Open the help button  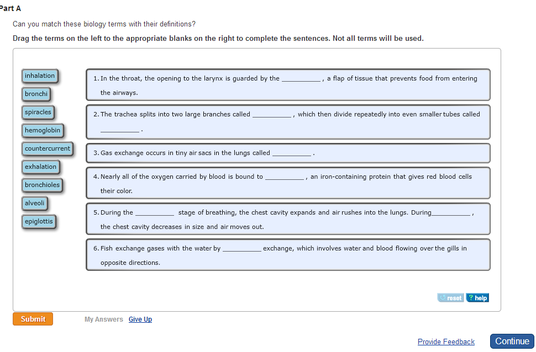[x=477, y=298]
